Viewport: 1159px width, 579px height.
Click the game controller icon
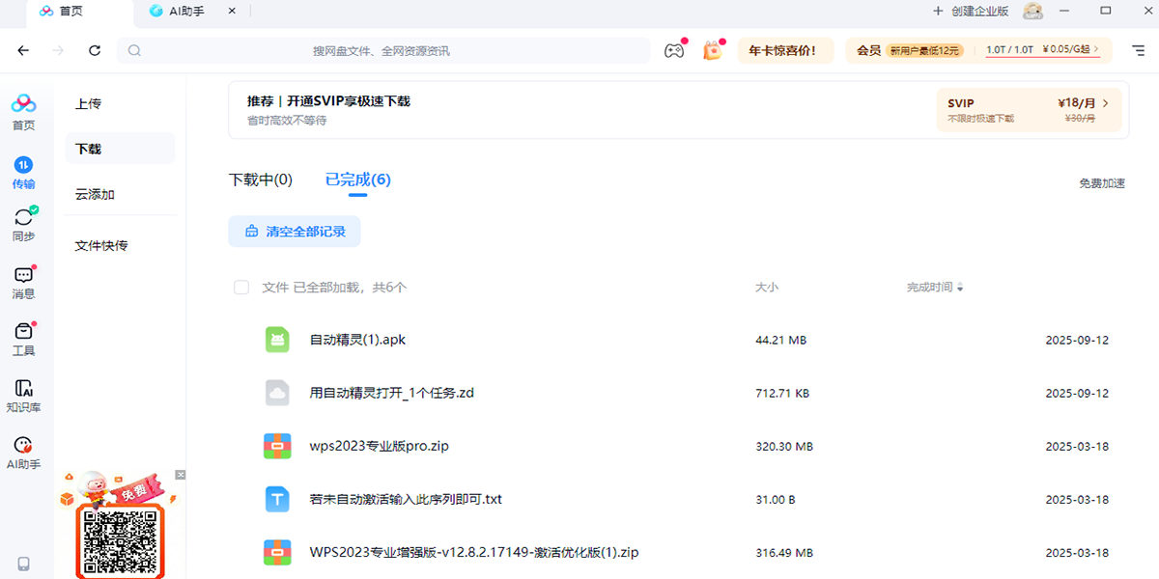pos(673,51)
